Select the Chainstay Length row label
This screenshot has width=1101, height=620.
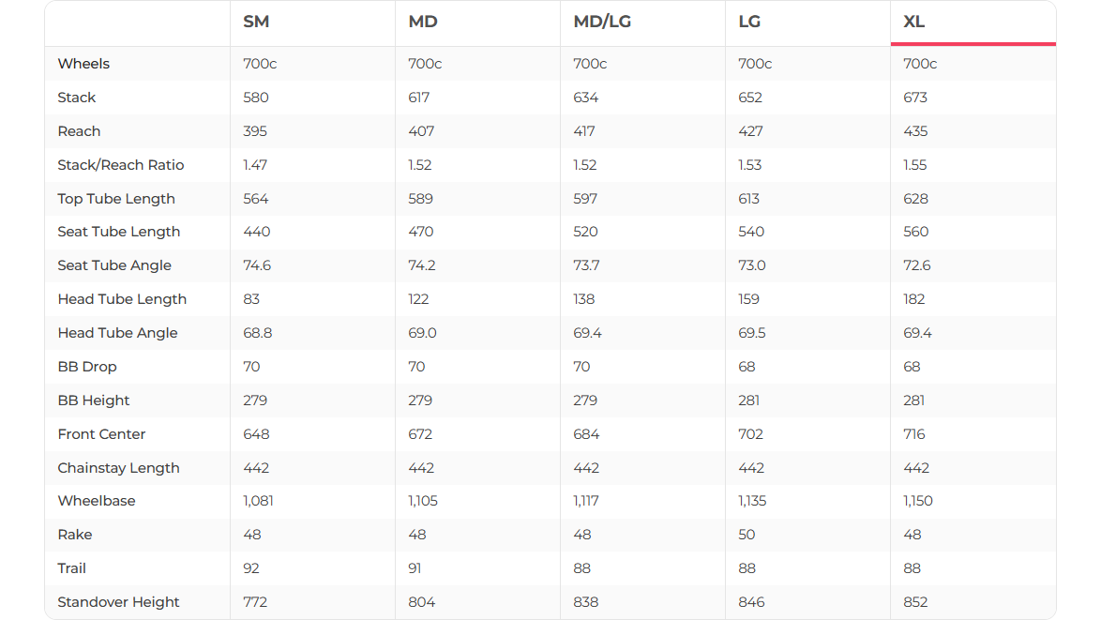(118, 468)
